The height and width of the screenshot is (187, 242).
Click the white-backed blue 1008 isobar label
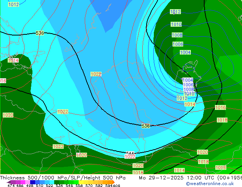coord(189,89)
